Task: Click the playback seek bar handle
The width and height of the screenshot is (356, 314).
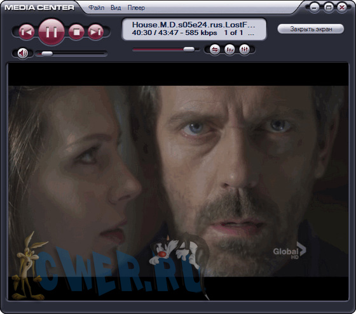Action: click(189, 49)
